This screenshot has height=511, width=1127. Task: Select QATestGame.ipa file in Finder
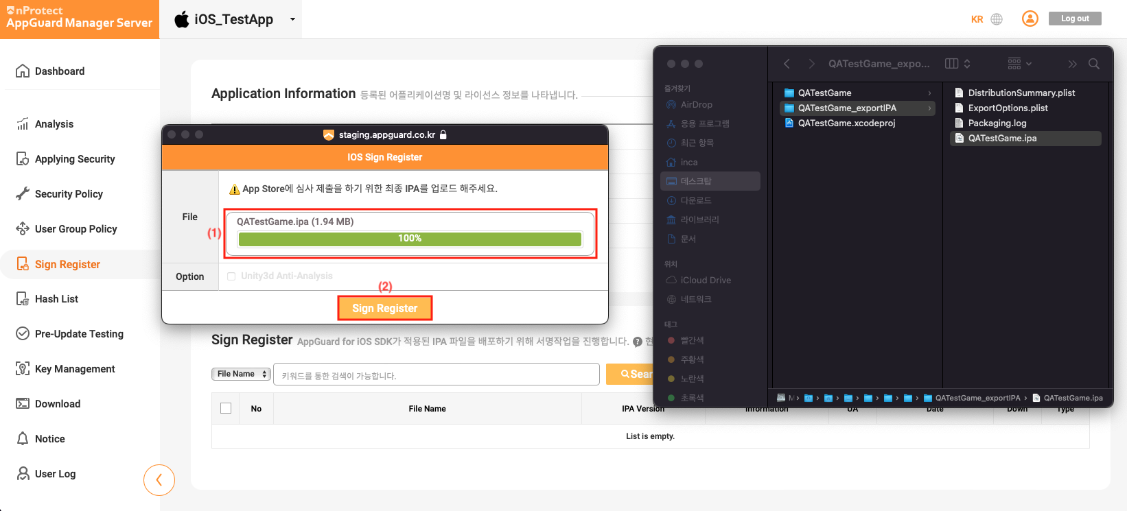1002,139
